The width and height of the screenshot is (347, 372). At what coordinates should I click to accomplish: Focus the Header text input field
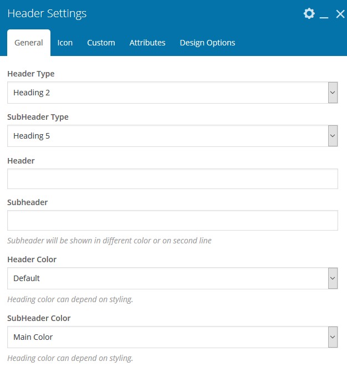pyautogui.click(x=172, y=179)
